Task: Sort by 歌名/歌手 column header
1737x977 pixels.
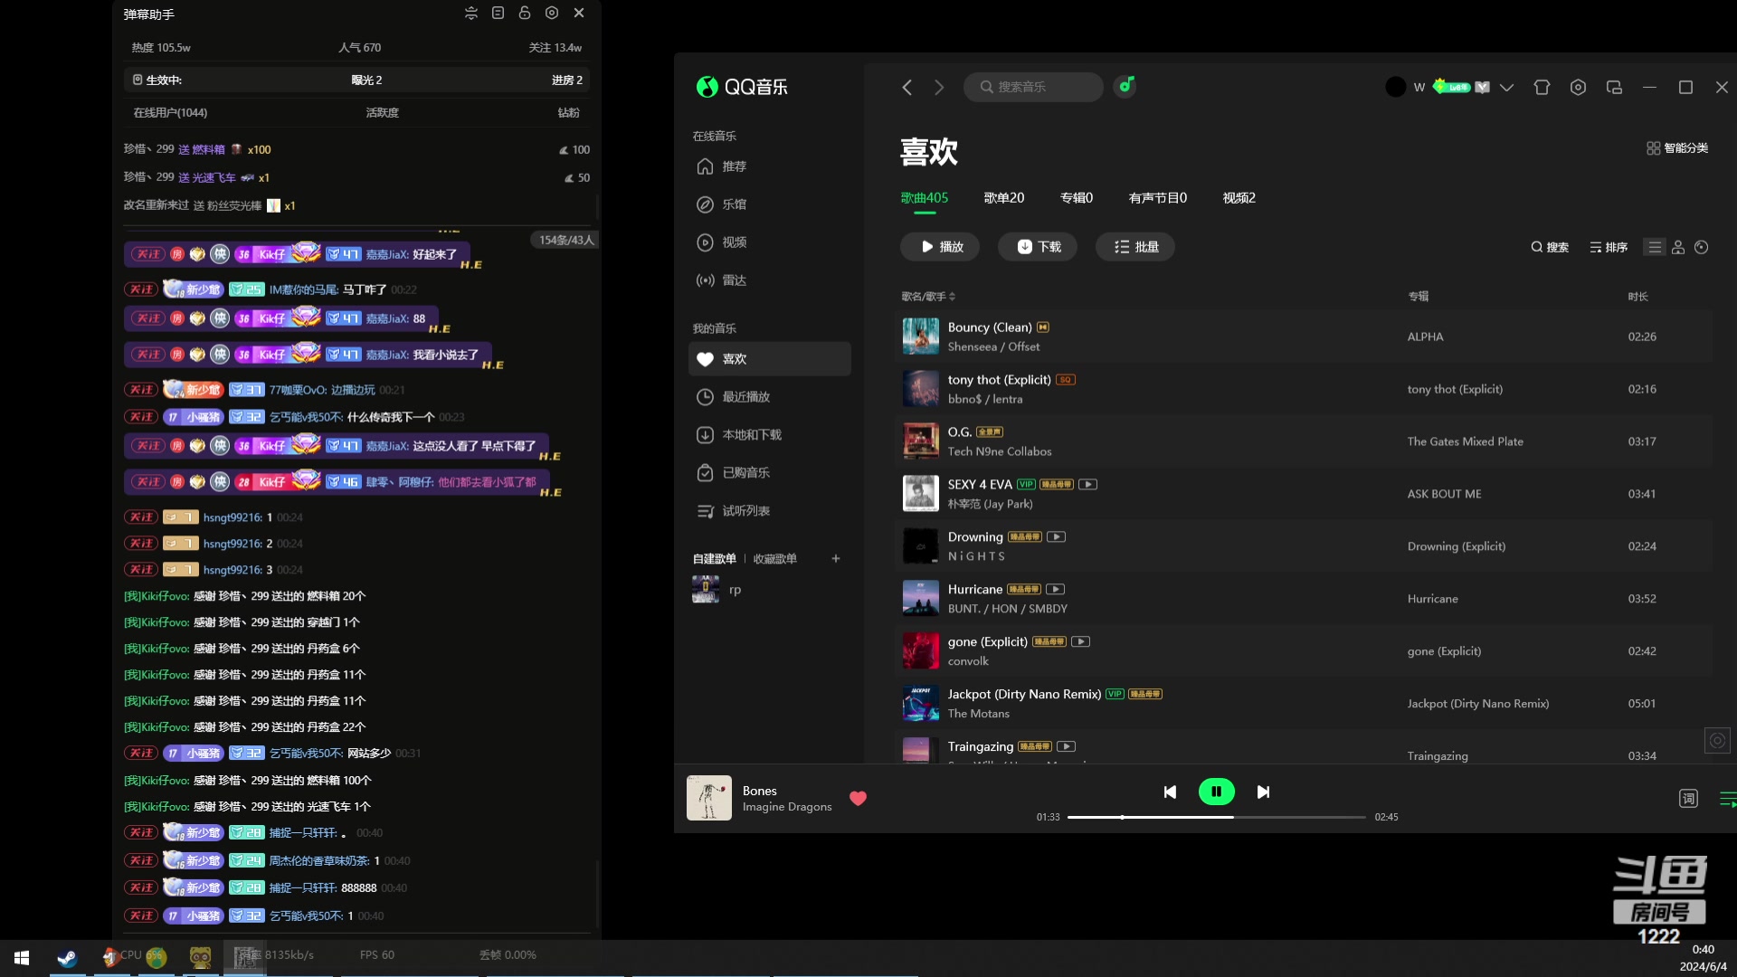Action: click(x=928, y=297)
